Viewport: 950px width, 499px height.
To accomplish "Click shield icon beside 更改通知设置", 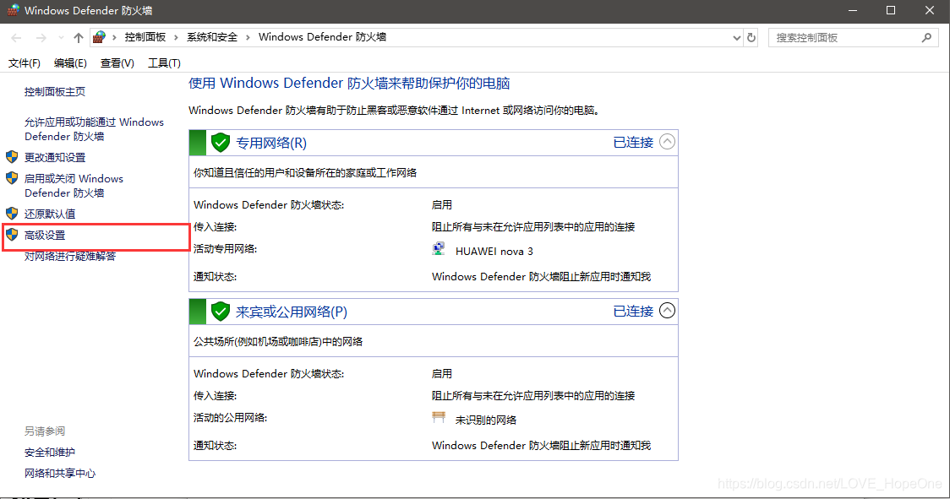I will tap(12, 157).
